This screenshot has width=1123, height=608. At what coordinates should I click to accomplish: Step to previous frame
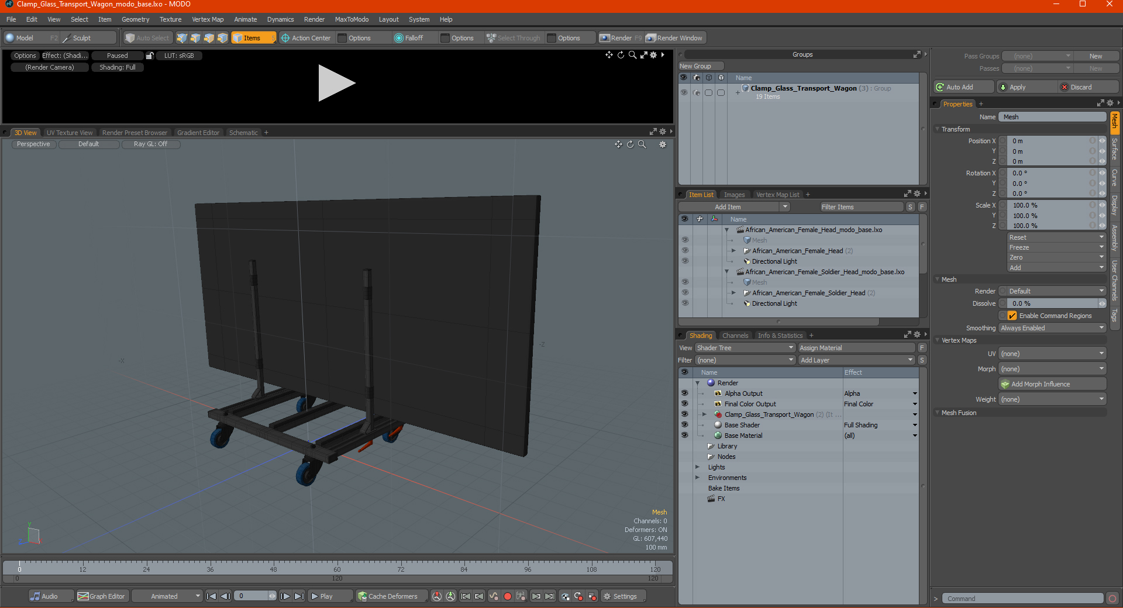click(x=225, y=596)
